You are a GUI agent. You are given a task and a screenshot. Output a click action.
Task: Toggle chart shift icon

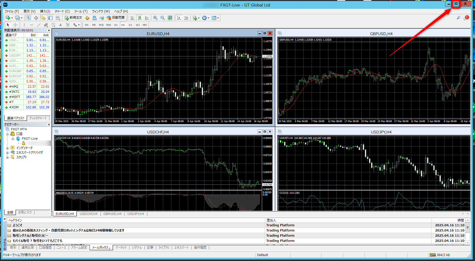tap(186, 18)
